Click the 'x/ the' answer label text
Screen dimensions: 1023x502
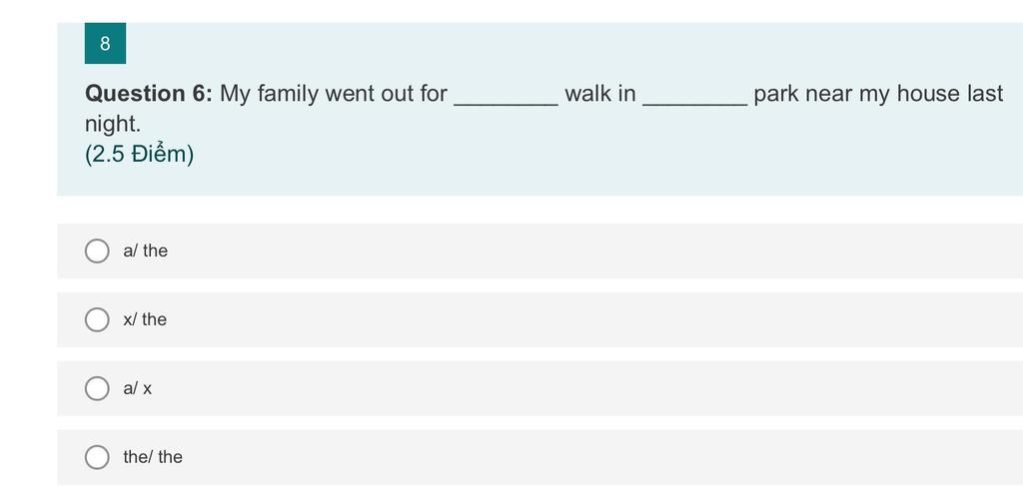145,319
